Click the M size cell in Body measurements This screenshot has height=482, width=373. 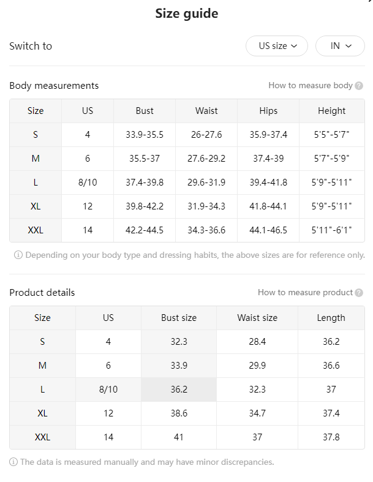click(x=36, y=159)
